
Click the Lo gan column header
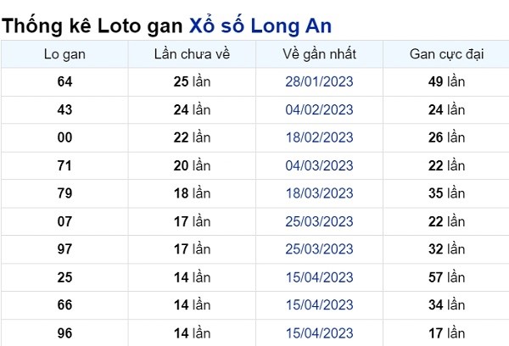(64, 54)
